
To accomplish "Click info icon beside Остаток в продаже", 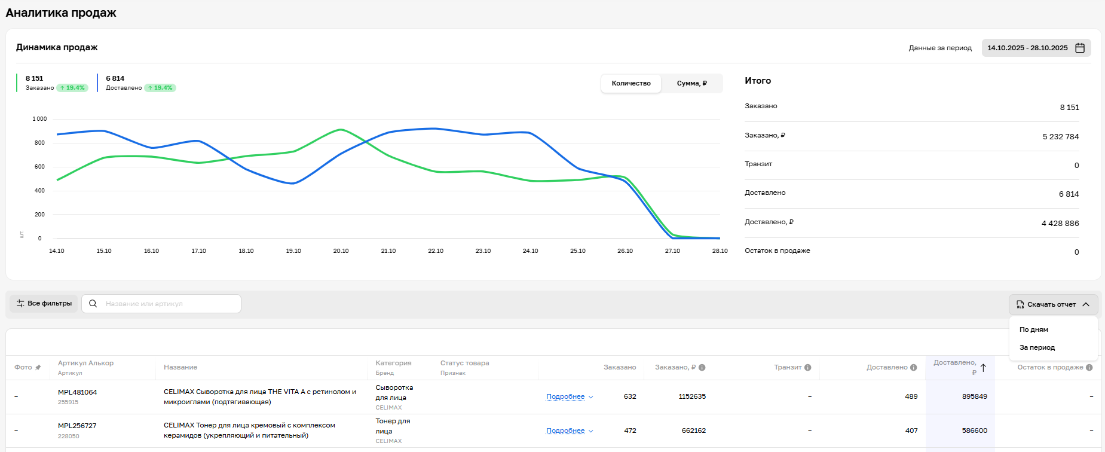I will pyautogui.click(x=1089, y=368).
